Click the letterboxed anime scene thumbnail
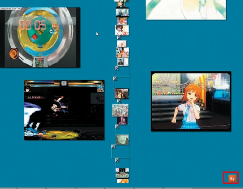This screenshot has height=189, width=243. pos(122,12)
